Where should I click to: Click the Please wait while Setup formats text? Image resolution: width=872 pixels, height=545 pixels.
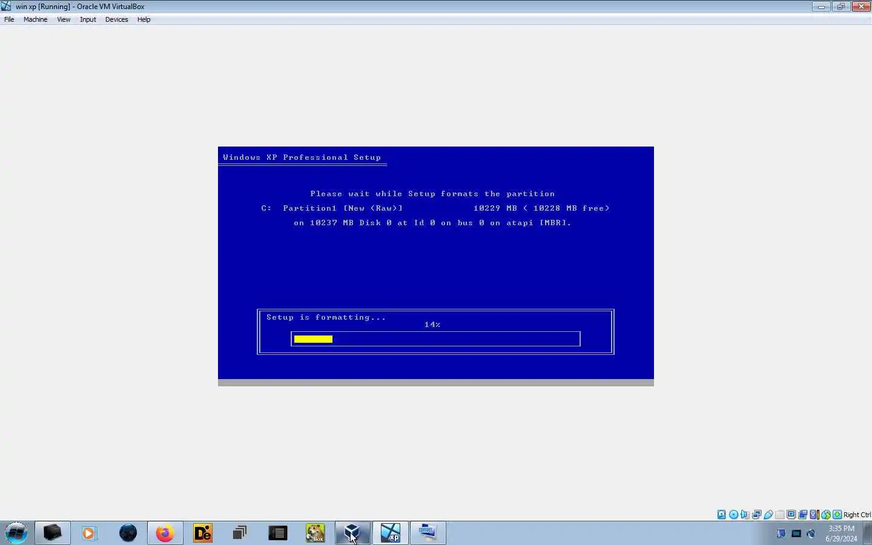(432, 194)
